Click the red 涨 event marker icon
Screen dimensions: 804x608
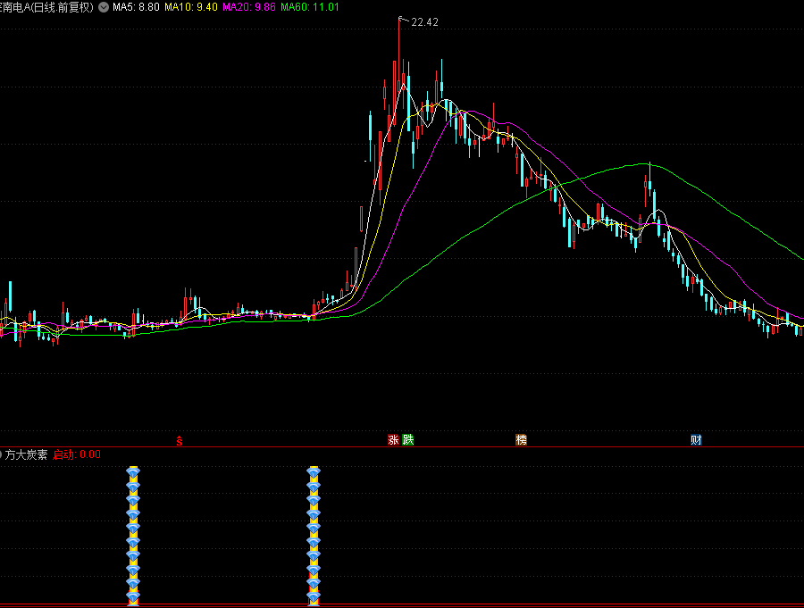click(x=393, y=440)
